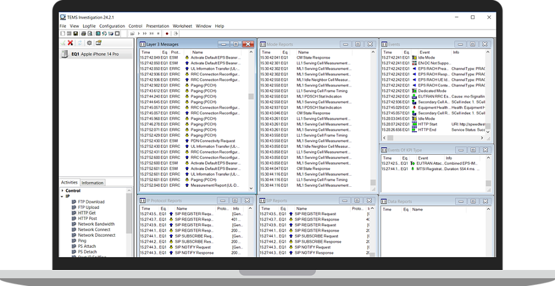Select HTTP Get activity in the IP tree
Image resolution: width=555 pixels, height=286 pixels.
click(x=87, y=213)
